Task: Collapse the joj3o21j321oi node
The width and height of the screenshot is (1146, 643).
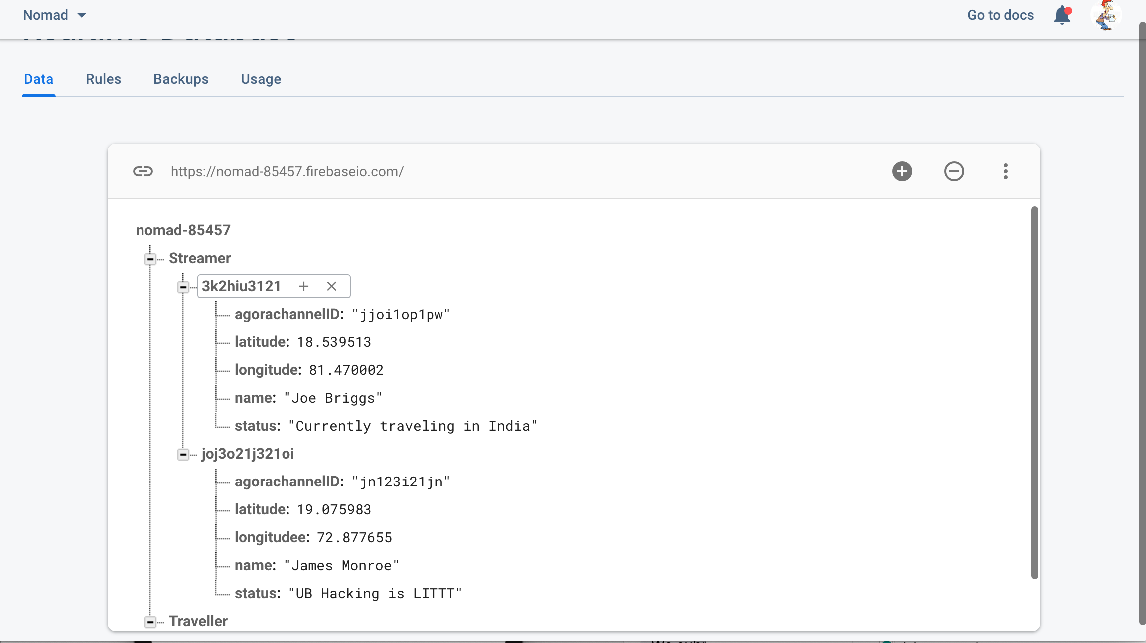Action: tap(183, 454)
